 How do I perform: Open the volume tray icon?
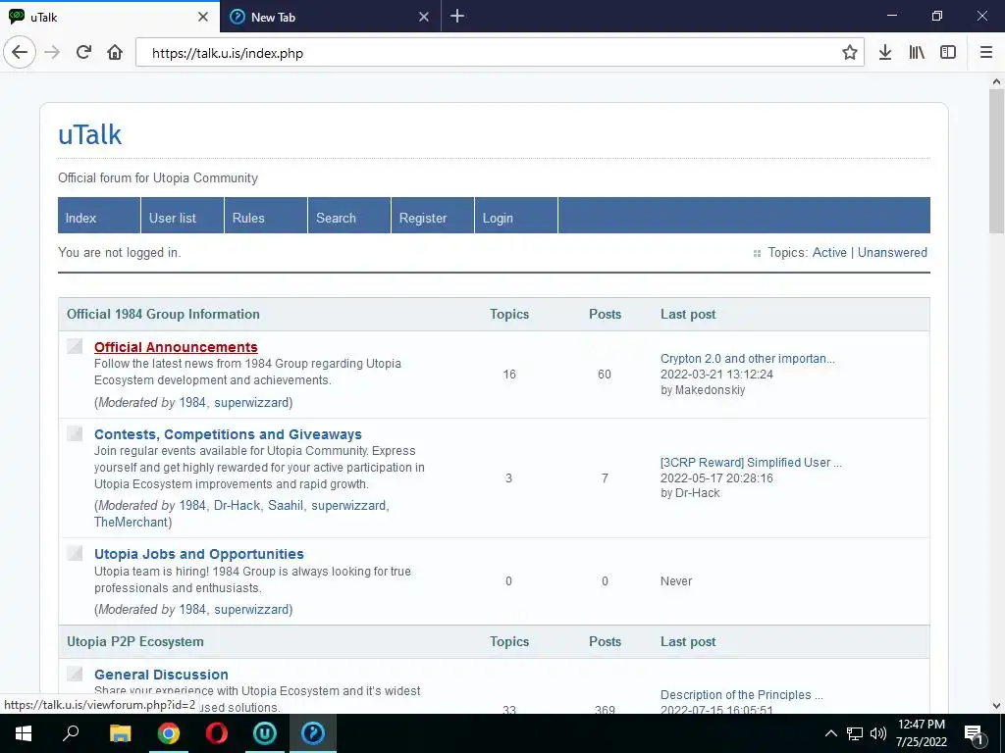click(x=878, y=733)
